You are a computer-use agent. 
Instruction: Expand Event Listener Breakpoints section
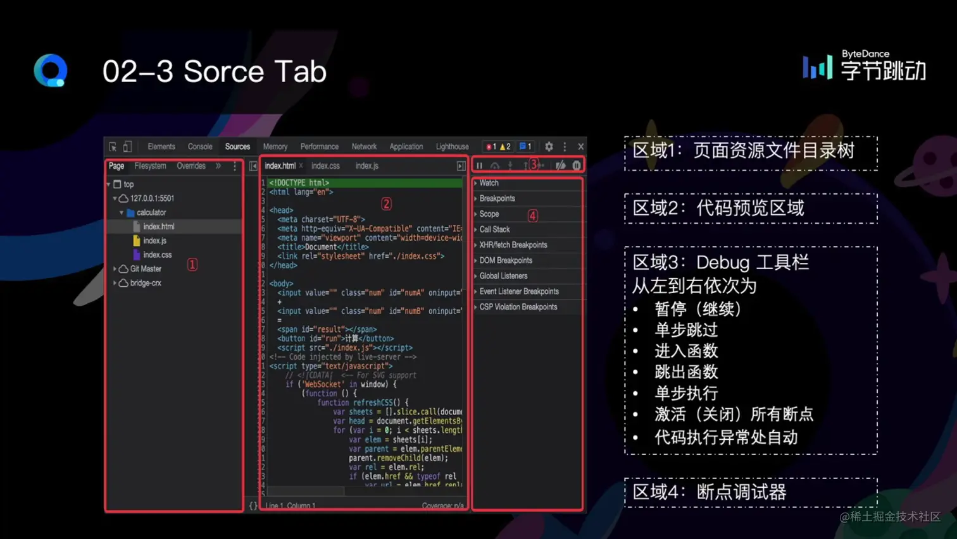pos(527,291)
